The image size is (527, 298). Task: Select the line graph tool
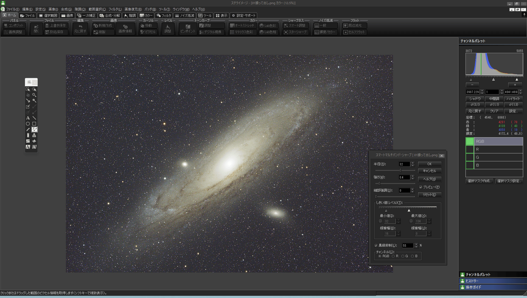click(x=28, y=141)
